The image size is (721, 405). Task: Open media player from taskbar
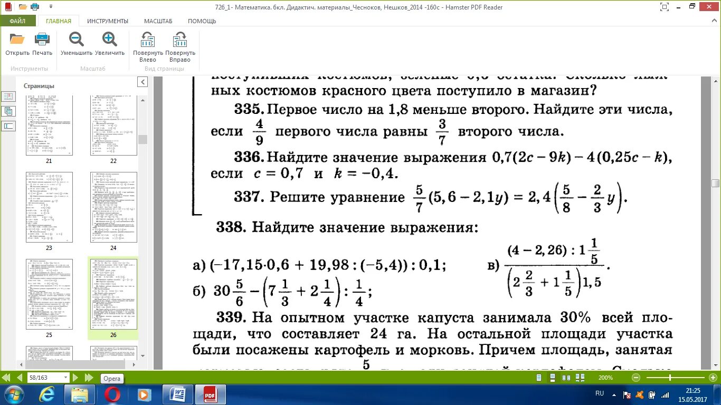click(x=143, y=394)
